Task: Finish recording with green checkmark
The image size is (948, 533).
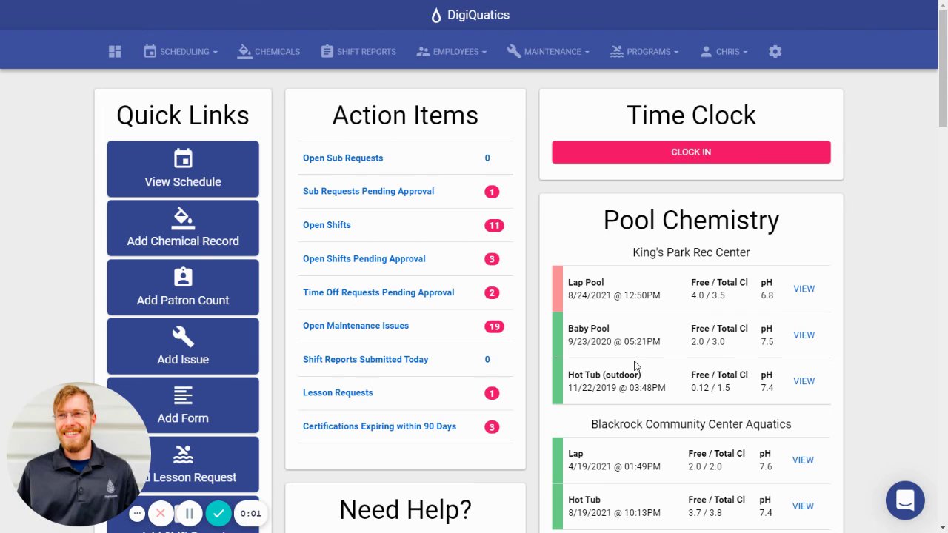Action: (x=218, y=513)
